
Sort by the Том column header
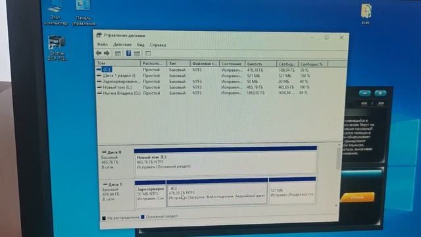118,63
